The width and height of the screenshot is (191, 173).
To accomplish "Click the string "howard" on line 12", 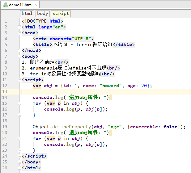I will click(x=111, y=86).
